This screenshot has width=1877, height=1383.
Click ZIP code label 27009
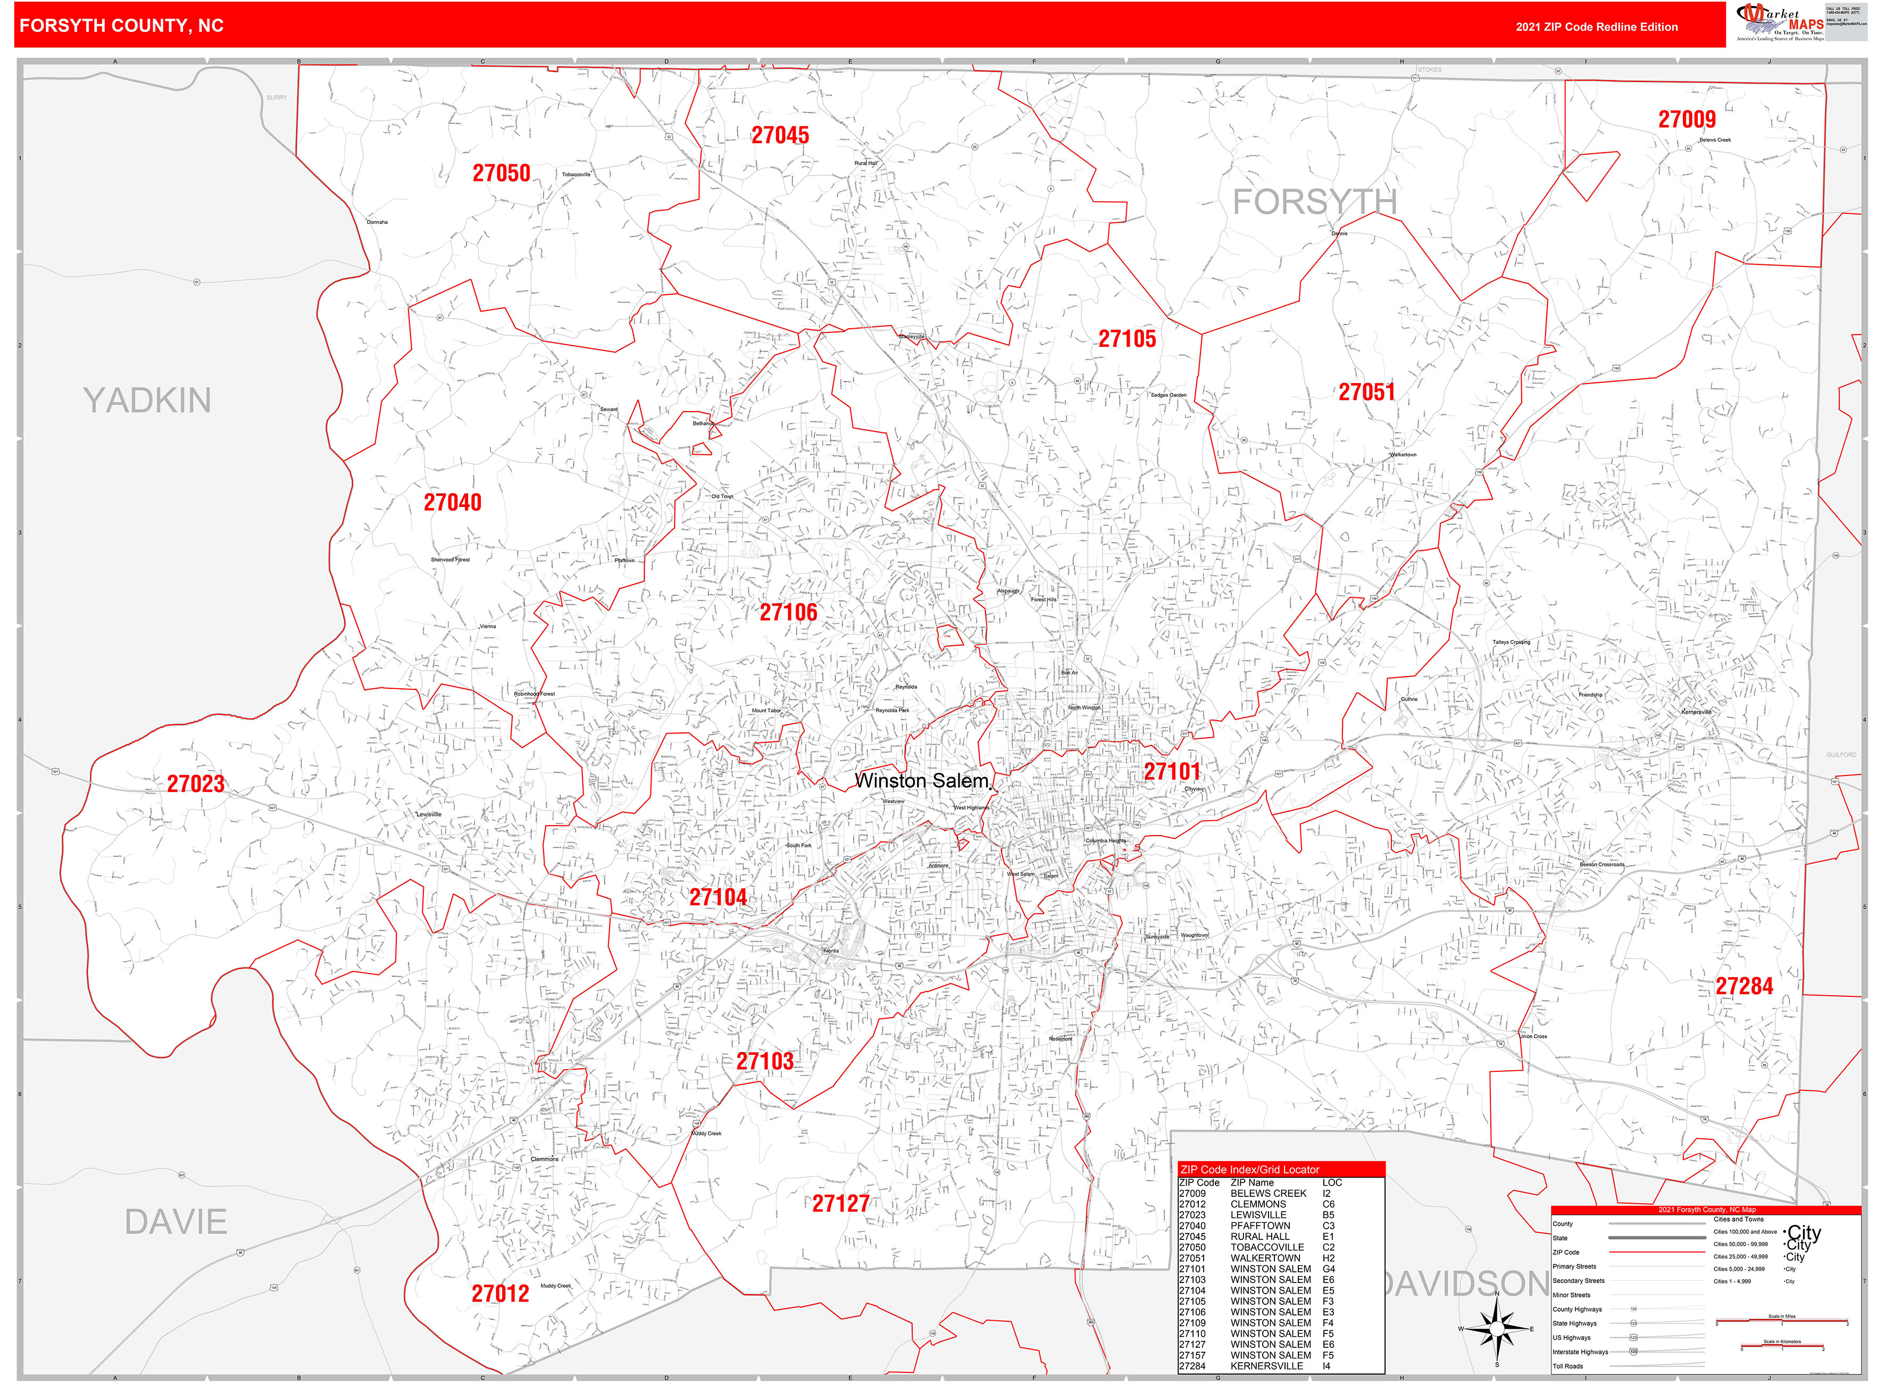click(x=1687, y=120)
